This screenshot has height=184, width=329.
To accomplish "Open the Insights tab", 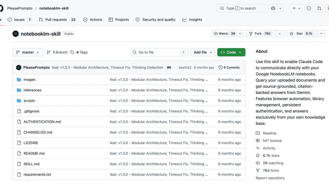I will click(x=192, y=20).
